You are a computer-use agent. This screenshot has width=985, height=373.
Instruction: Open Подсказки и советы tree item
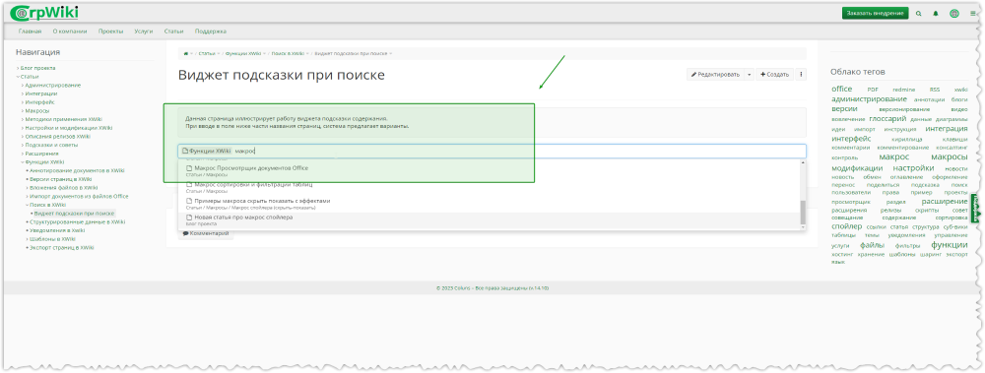pos(51,145)
